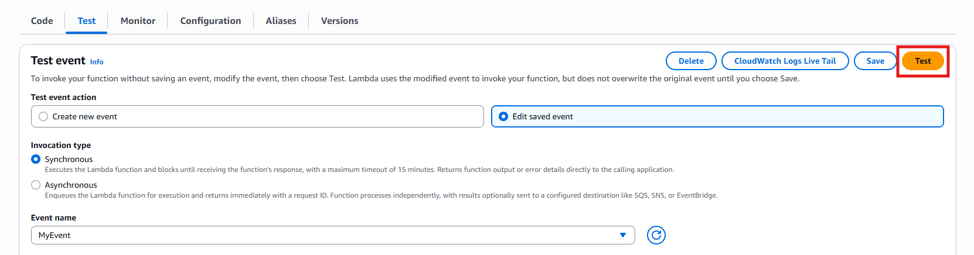Switch to the Versions tab
The image size is (974, 255).
coord(339,20)
